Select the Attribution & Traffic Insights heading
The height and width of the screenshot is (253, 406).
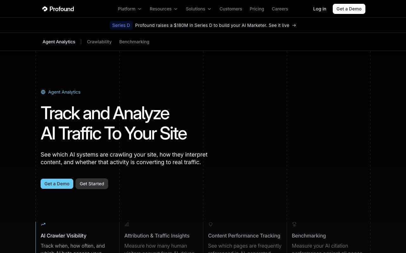pos(157,236)
